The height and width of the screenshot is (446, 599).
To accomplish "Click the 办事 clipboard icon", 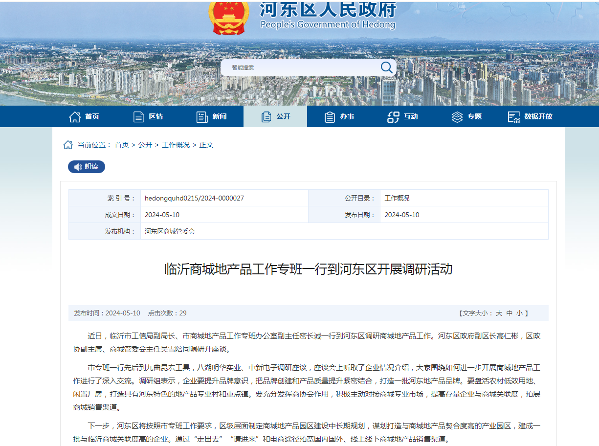I will tap(330, 116).
